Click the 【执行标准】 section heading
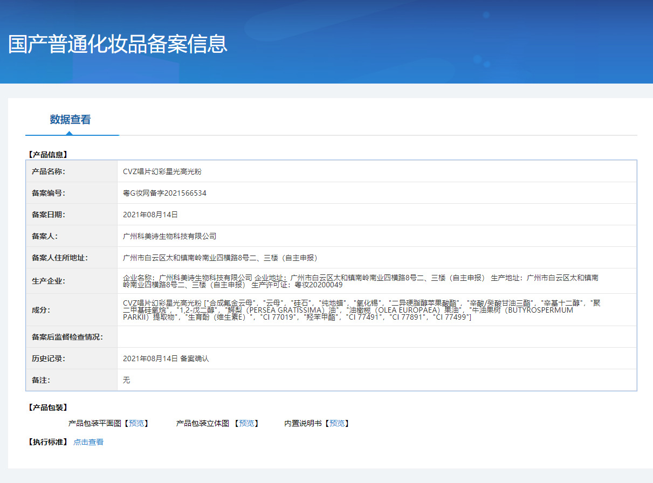The width and height of the screenshot is (653, 483). pos(47,442)
